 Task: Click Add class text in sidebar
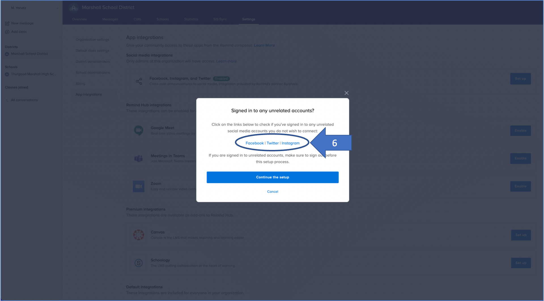coord(19,32)
